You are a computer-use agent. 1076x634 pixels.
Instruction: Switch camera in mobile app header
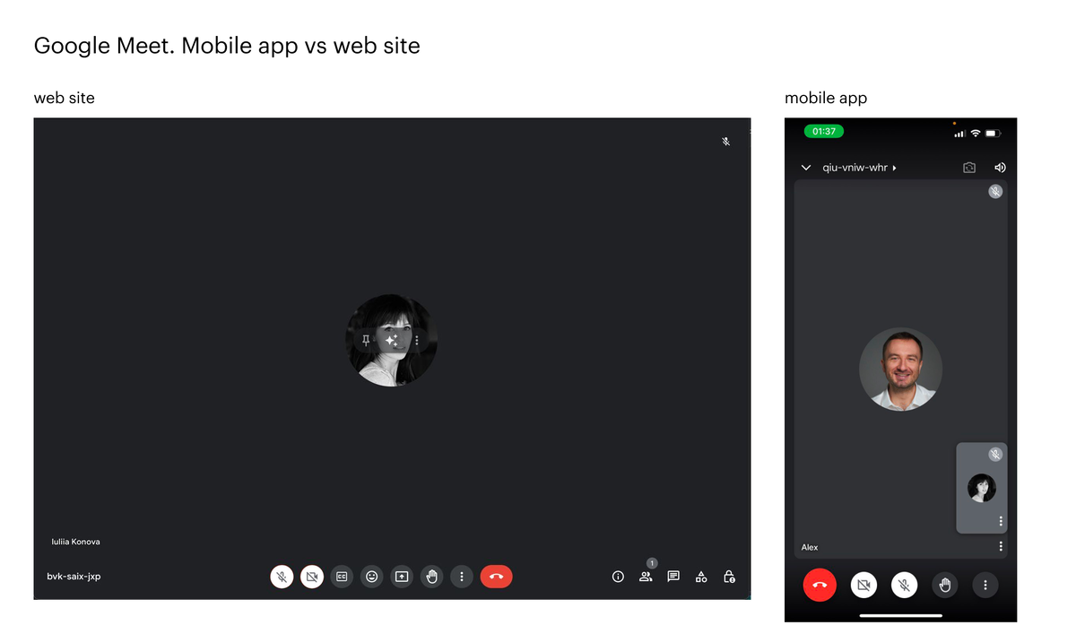pyautogui.click(x=969, y=168)
